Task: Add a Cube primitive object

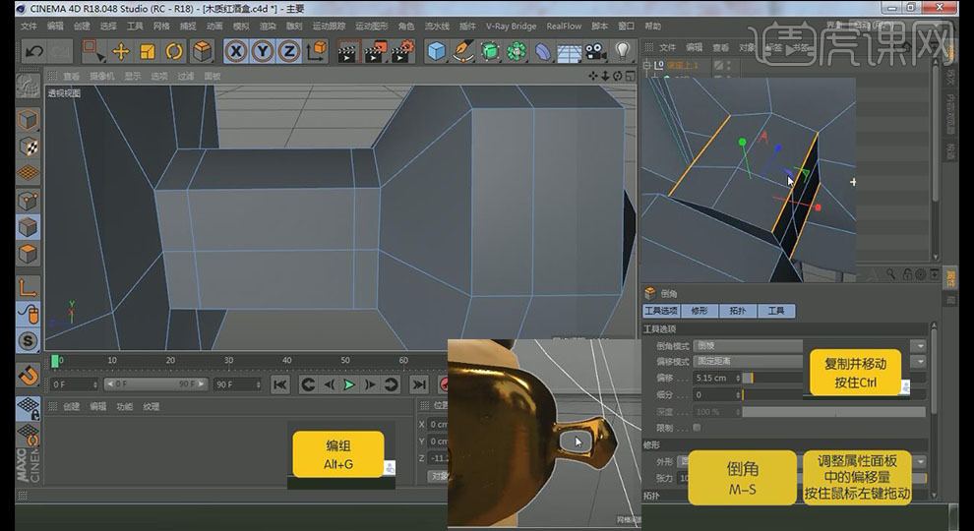Action: click(437, 51)
